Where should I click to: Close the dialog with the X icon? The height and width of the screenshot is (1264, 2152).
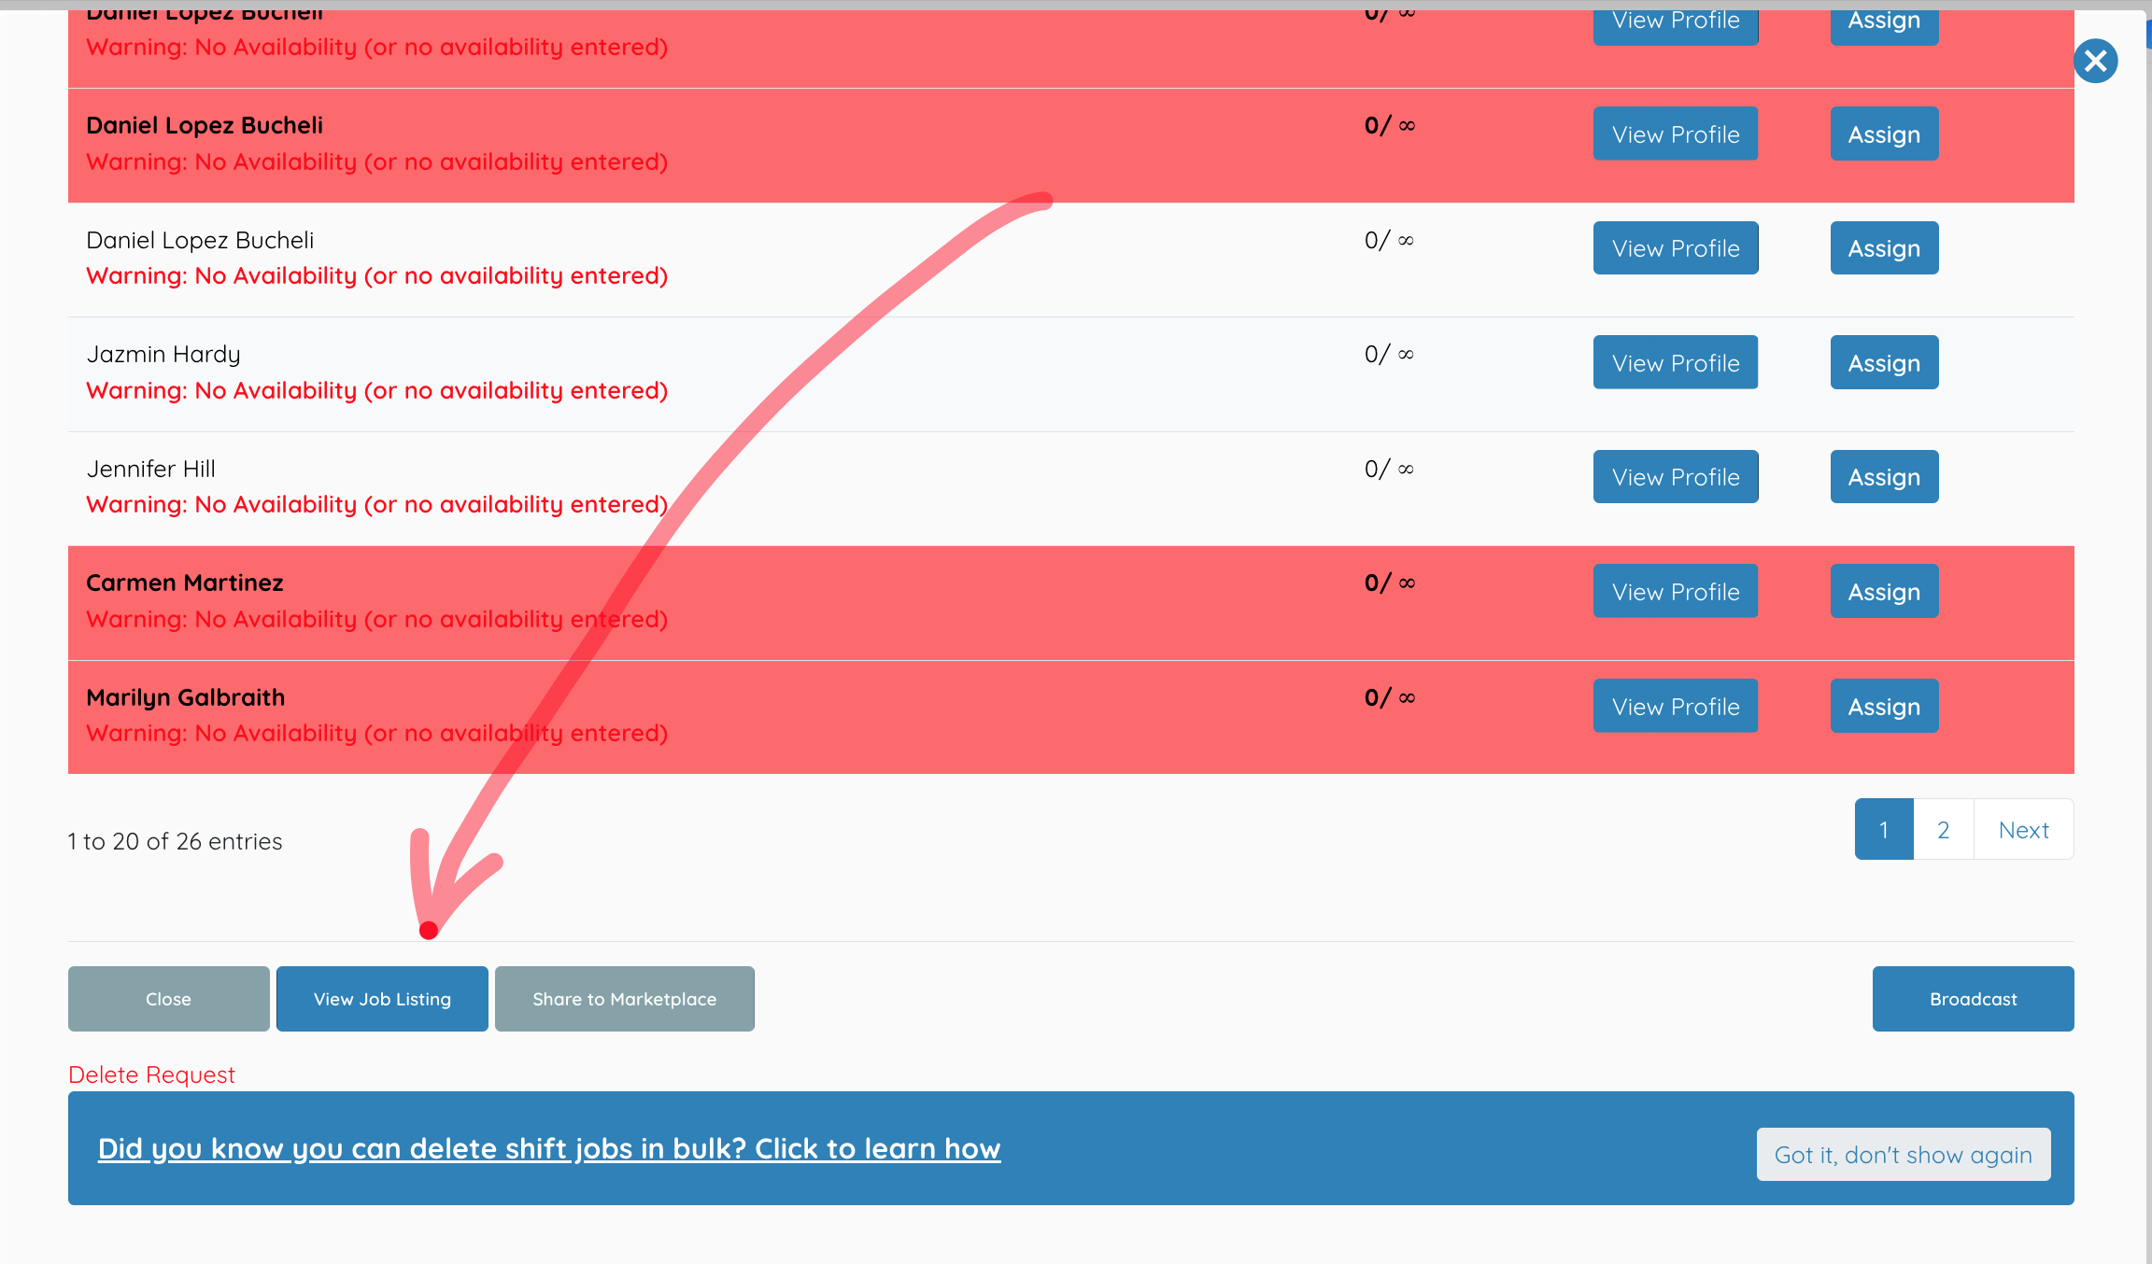tap(2095, 62)
